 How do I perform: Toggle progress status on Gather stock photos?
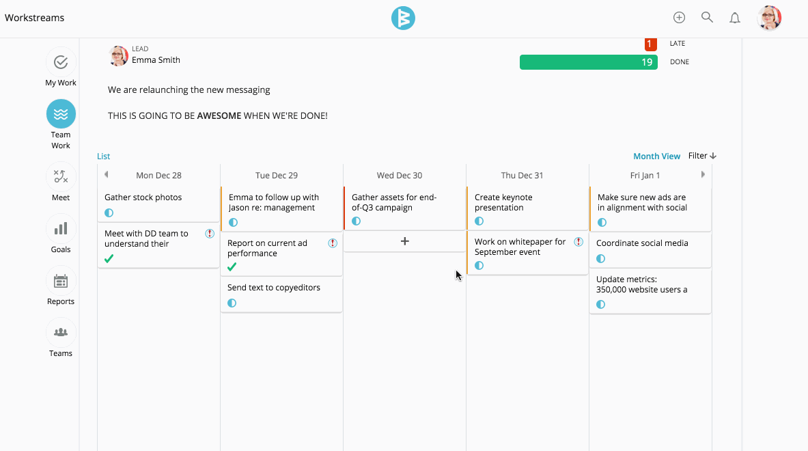(x=108, y=213)
